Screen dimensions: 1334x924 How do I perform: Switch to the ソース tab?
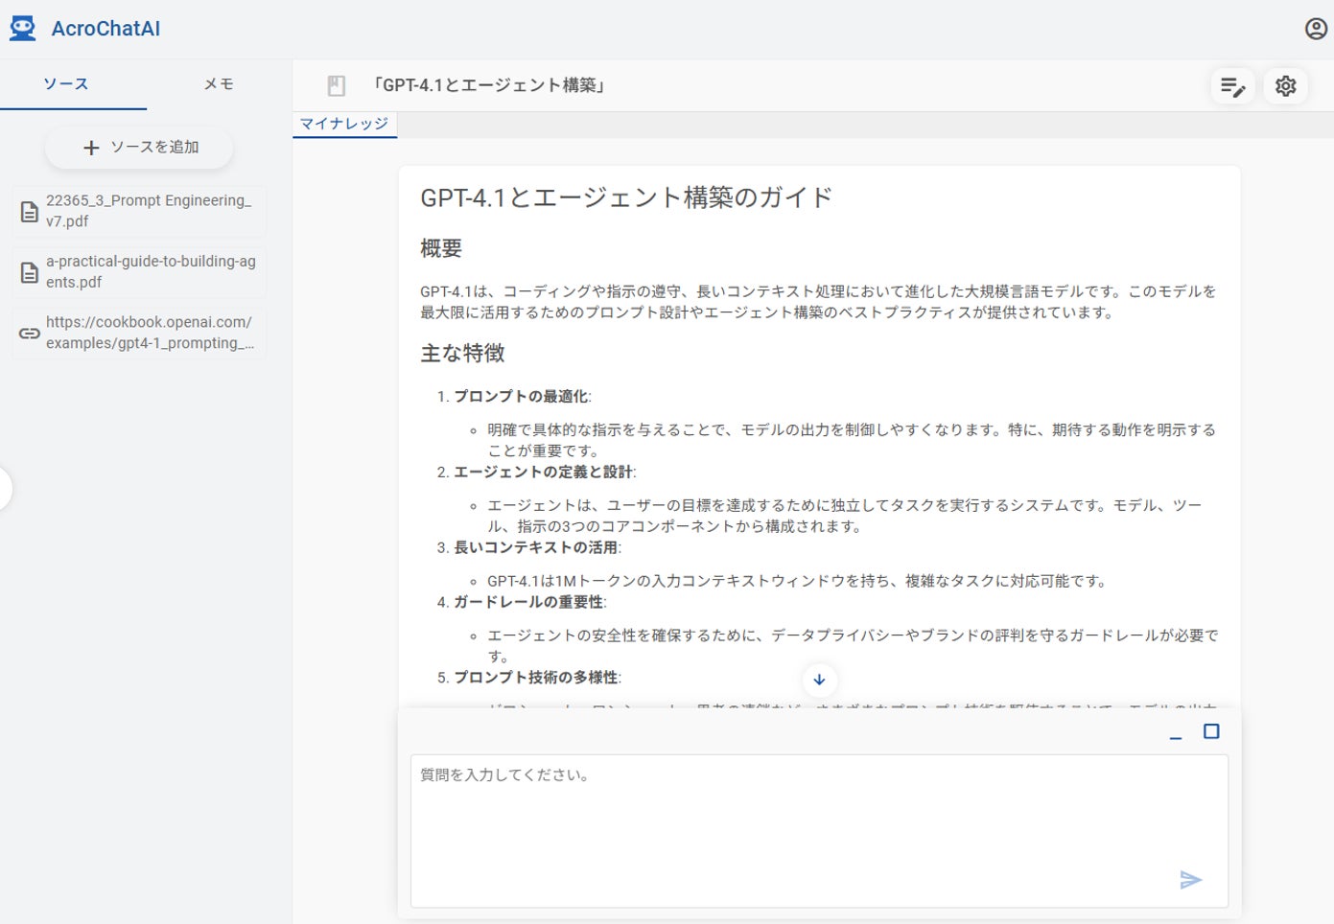[66, 84]
